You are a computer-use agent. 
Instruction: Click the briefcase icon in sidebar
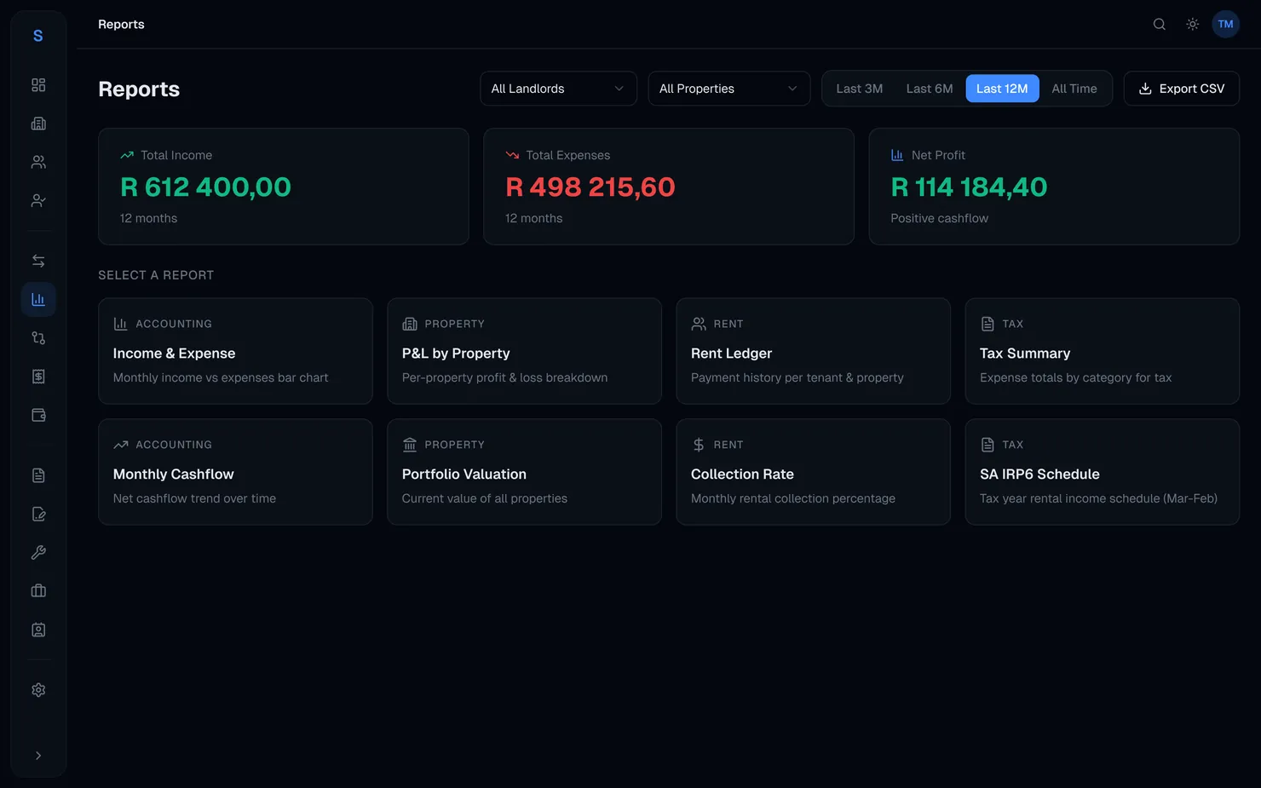click(x=38, y=591)
